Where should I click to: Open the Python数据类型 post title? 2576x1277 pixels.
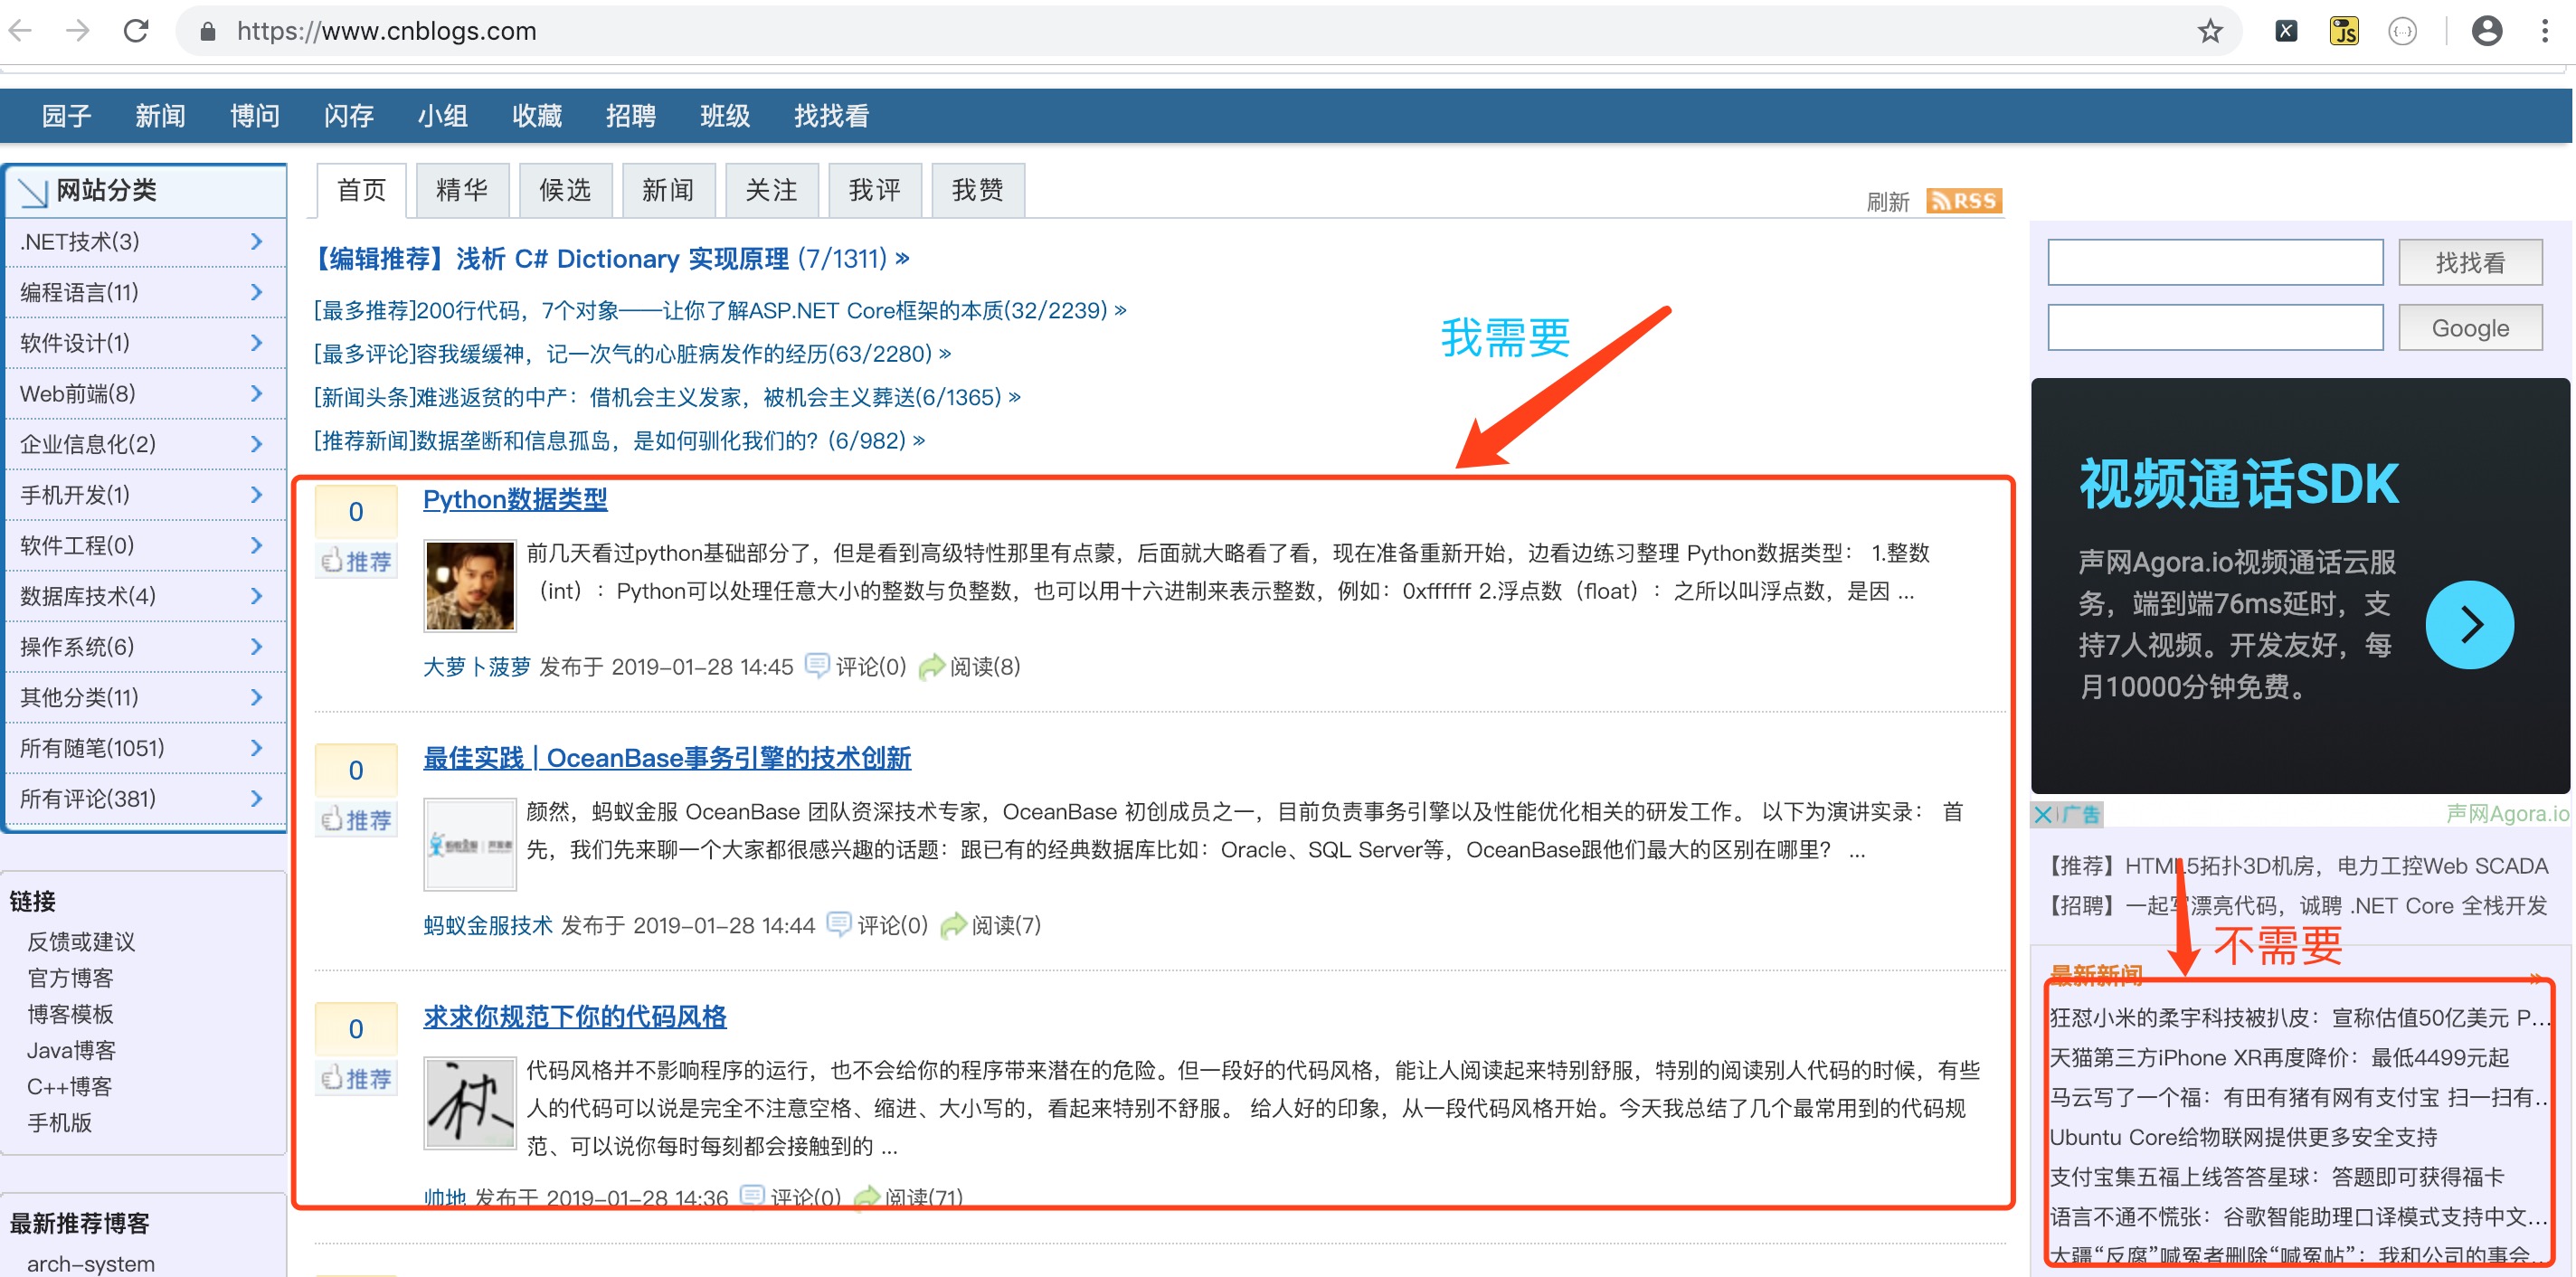(x=514, y=499)
